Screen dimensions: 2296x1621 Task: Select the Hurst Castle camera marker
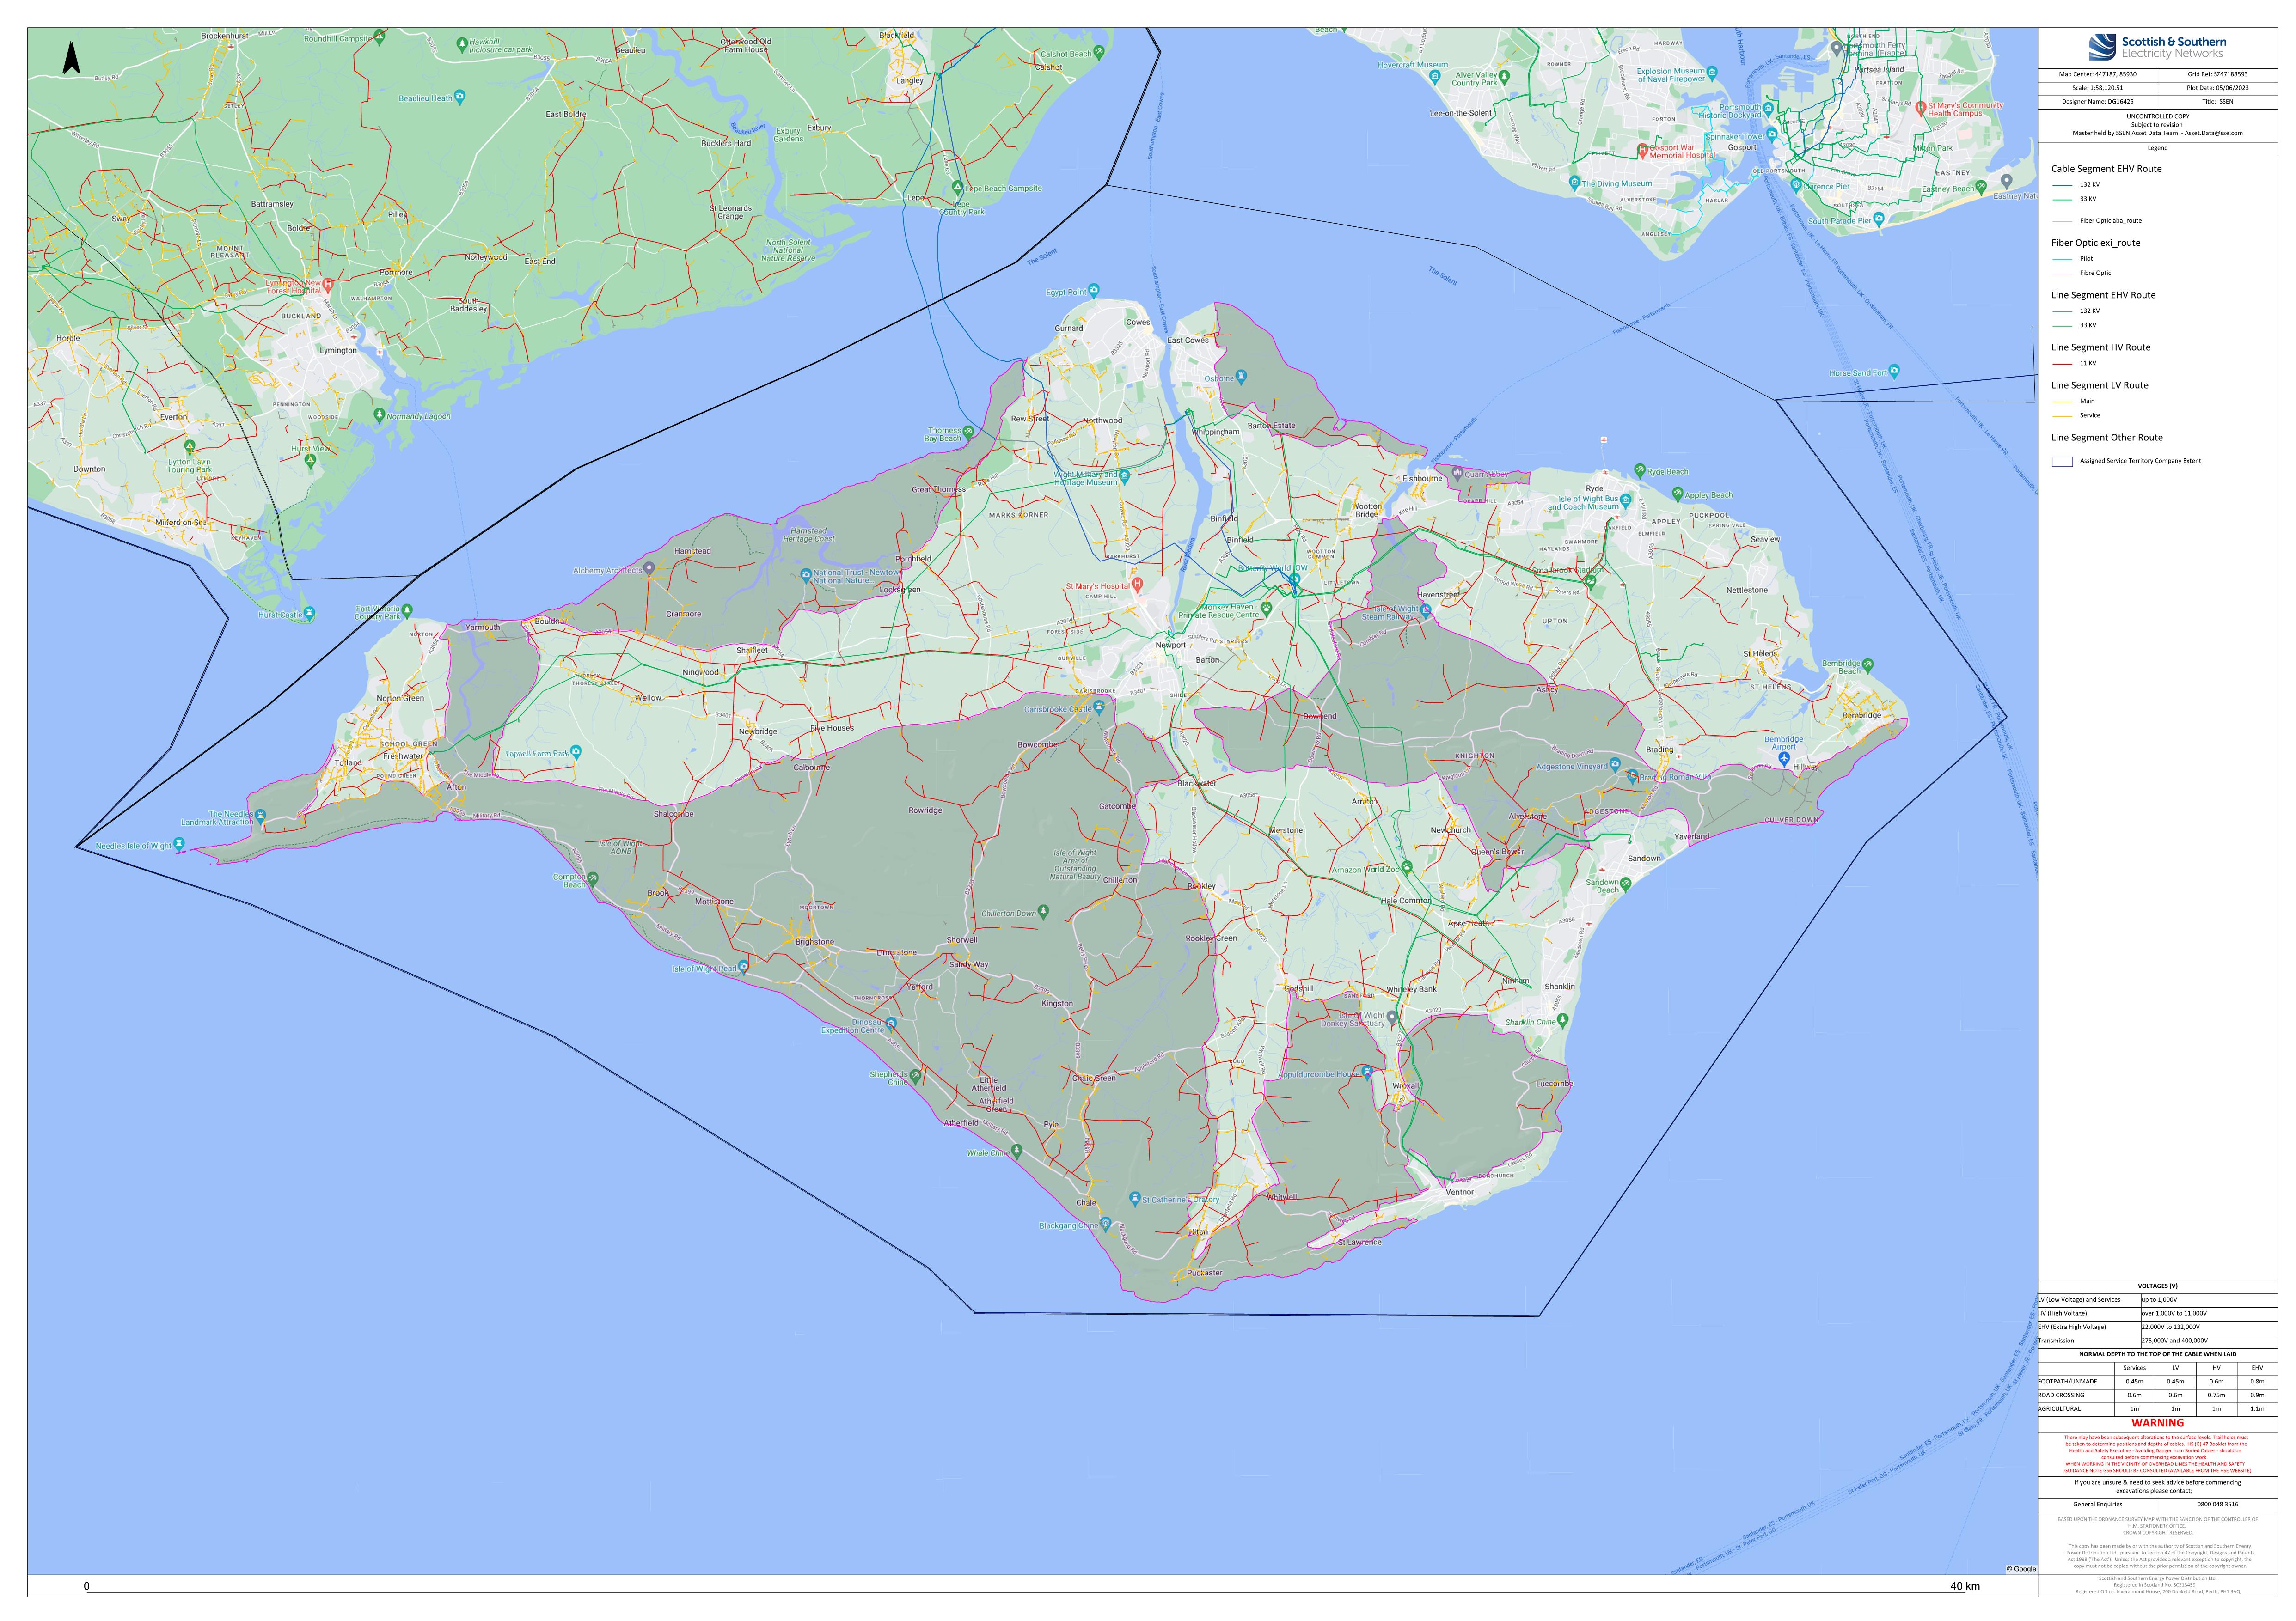(x=310, y=614)
